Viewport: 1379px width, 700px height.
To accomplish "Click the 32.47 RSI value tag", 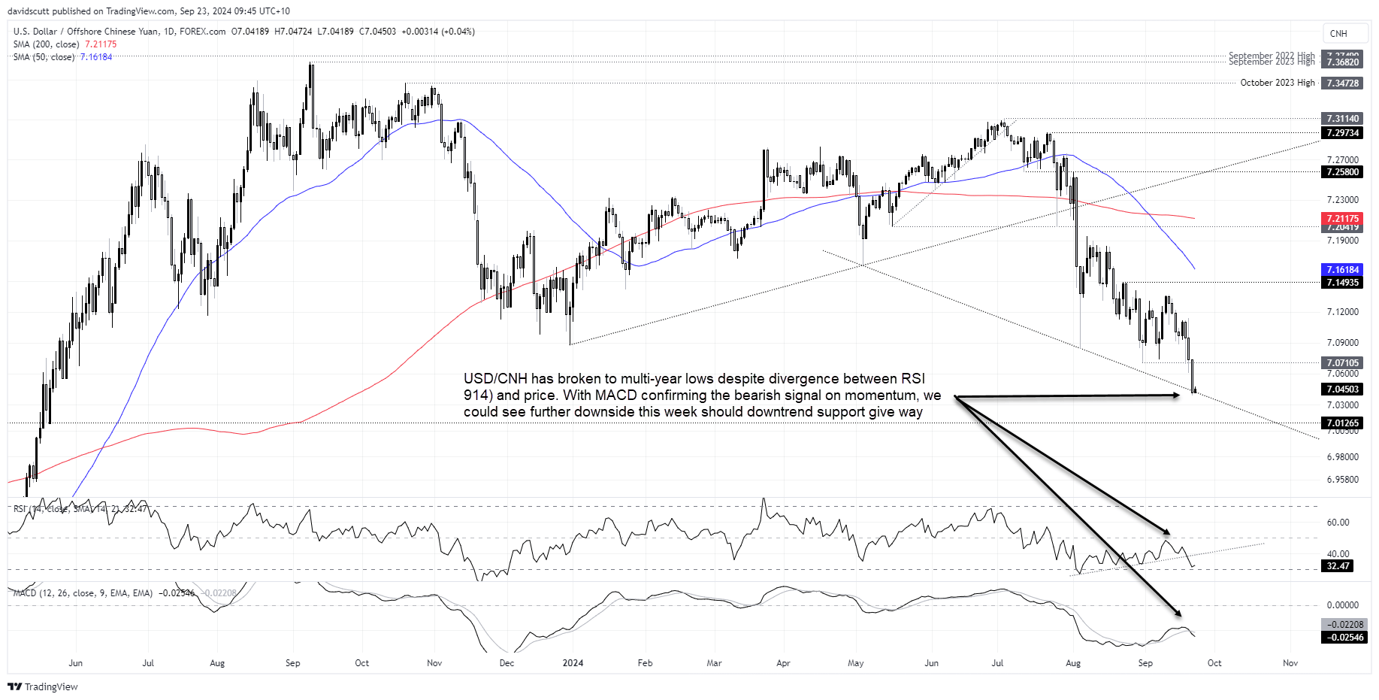I will (1338, 566).
